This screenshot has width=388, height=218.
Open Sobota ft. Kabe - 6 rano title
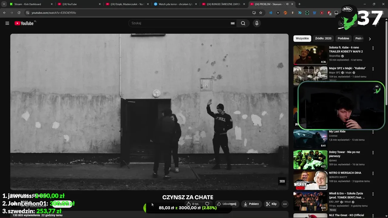click(x=346, y=50)
